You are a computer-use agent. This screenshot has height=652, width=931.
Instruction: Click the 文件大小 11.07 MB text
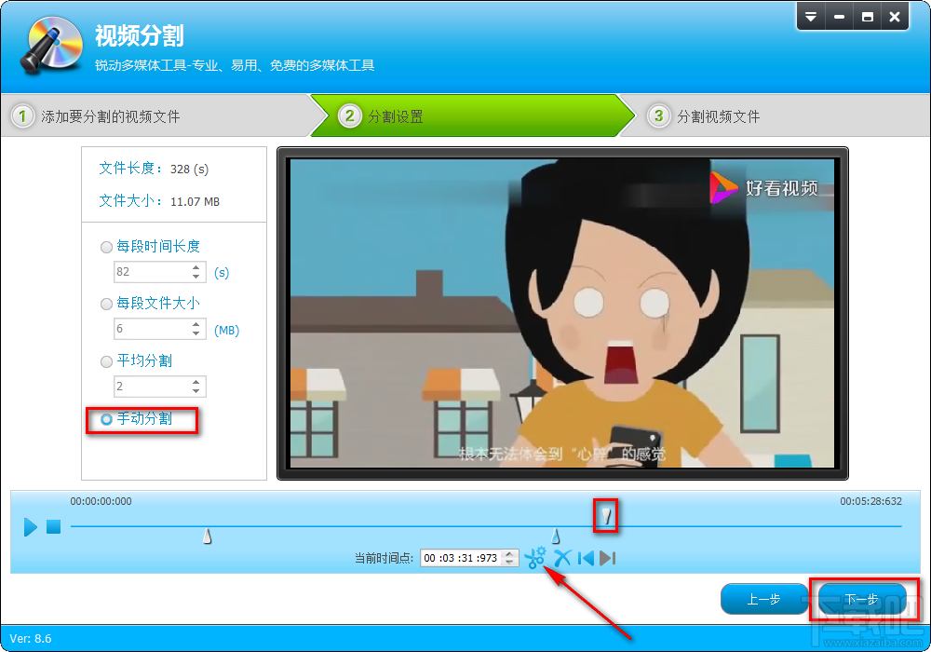(159, 201)
